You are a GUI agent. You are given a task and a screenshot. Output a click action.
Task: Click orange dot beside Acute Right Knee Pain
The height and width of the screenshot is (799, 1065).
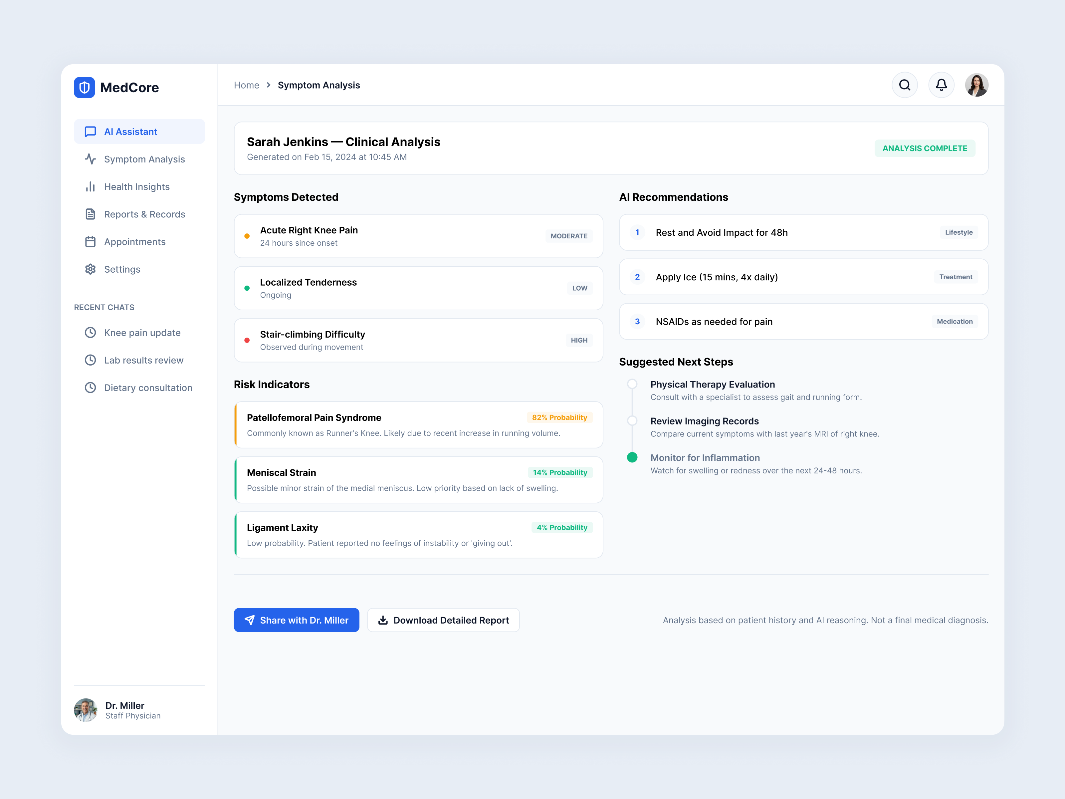click(x=247, y=236)
